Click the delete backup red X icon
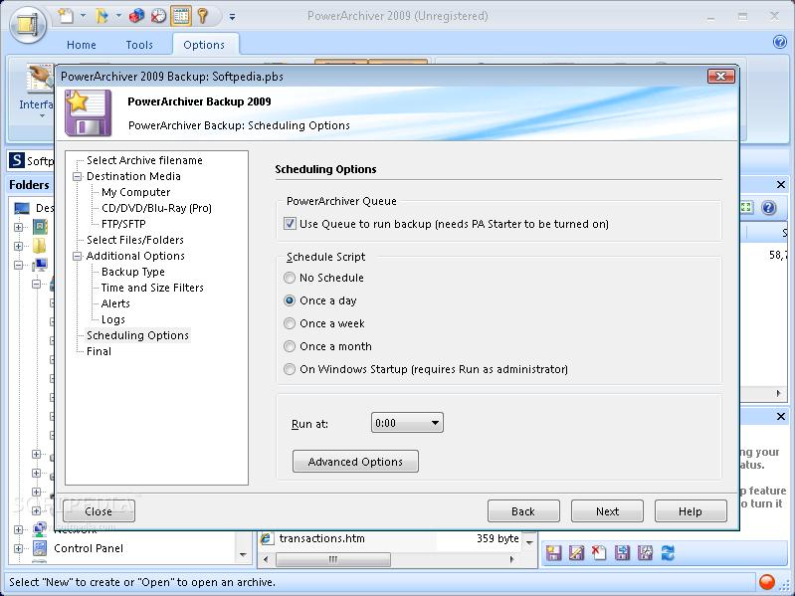The image size is (795, 596). pyautogui.click(x=599, y=552)
